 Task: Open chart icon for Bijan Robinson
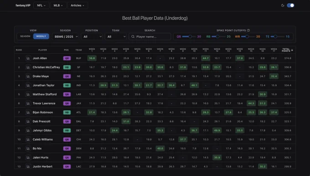[28, 112]
